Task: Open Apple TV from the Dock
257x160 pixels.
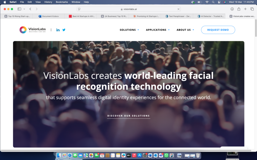Action: (129, 155)
